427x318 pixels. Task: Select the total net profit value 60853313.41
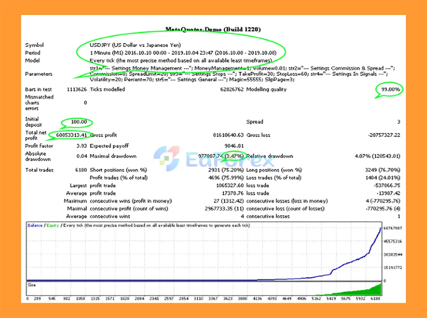click(x=71, y=135)
